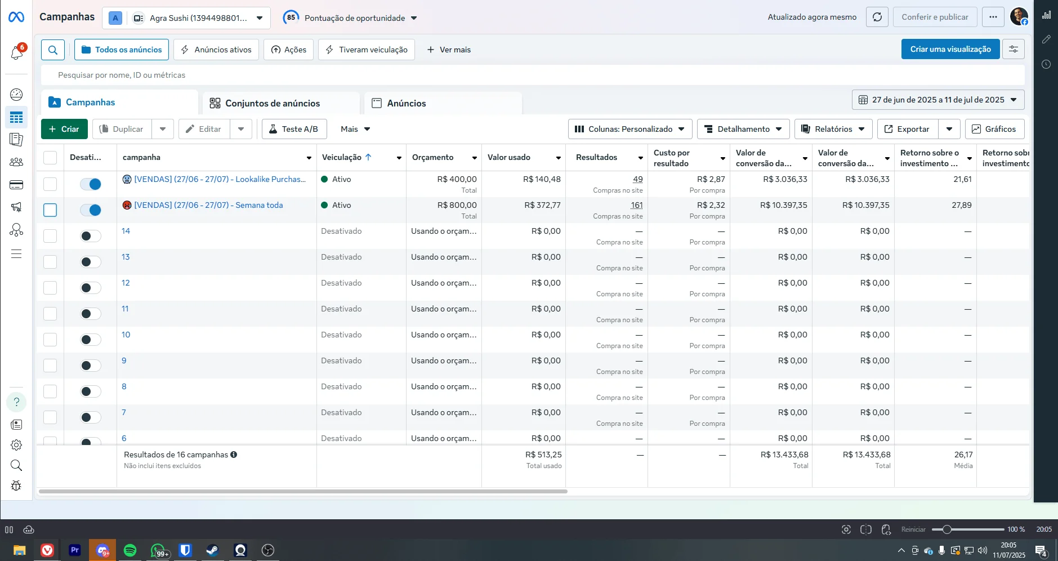
Task: Open settings gear icon in sidebar
Action: pos(16,445)
